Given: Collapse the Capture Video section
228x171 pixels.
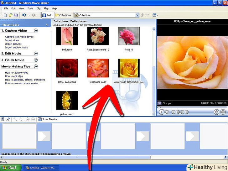Looking at the screenshot, I should pyautogui.click(x=36, y=31).
